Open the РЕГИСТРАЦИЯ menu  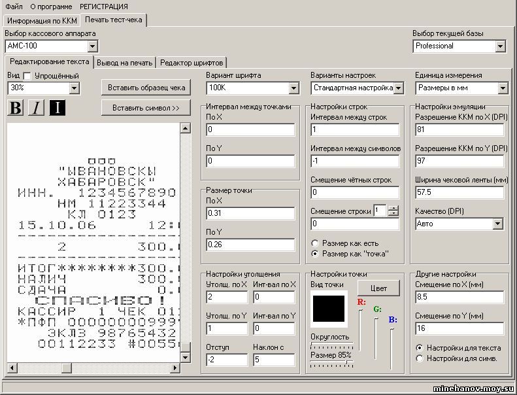103,7
